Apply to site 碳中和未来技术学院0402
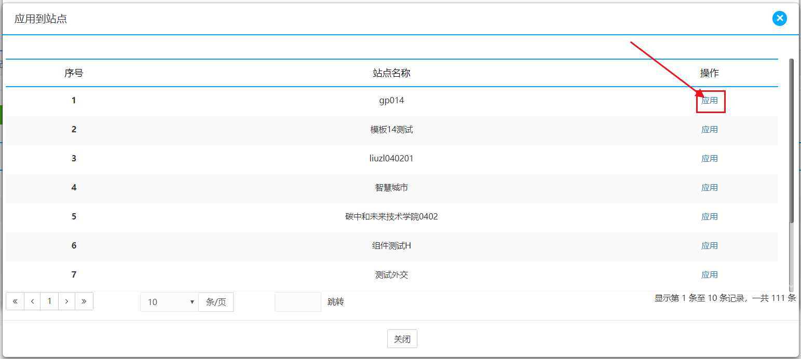The width and height of the screenshot is (801, 359). (x=709, y=217)
